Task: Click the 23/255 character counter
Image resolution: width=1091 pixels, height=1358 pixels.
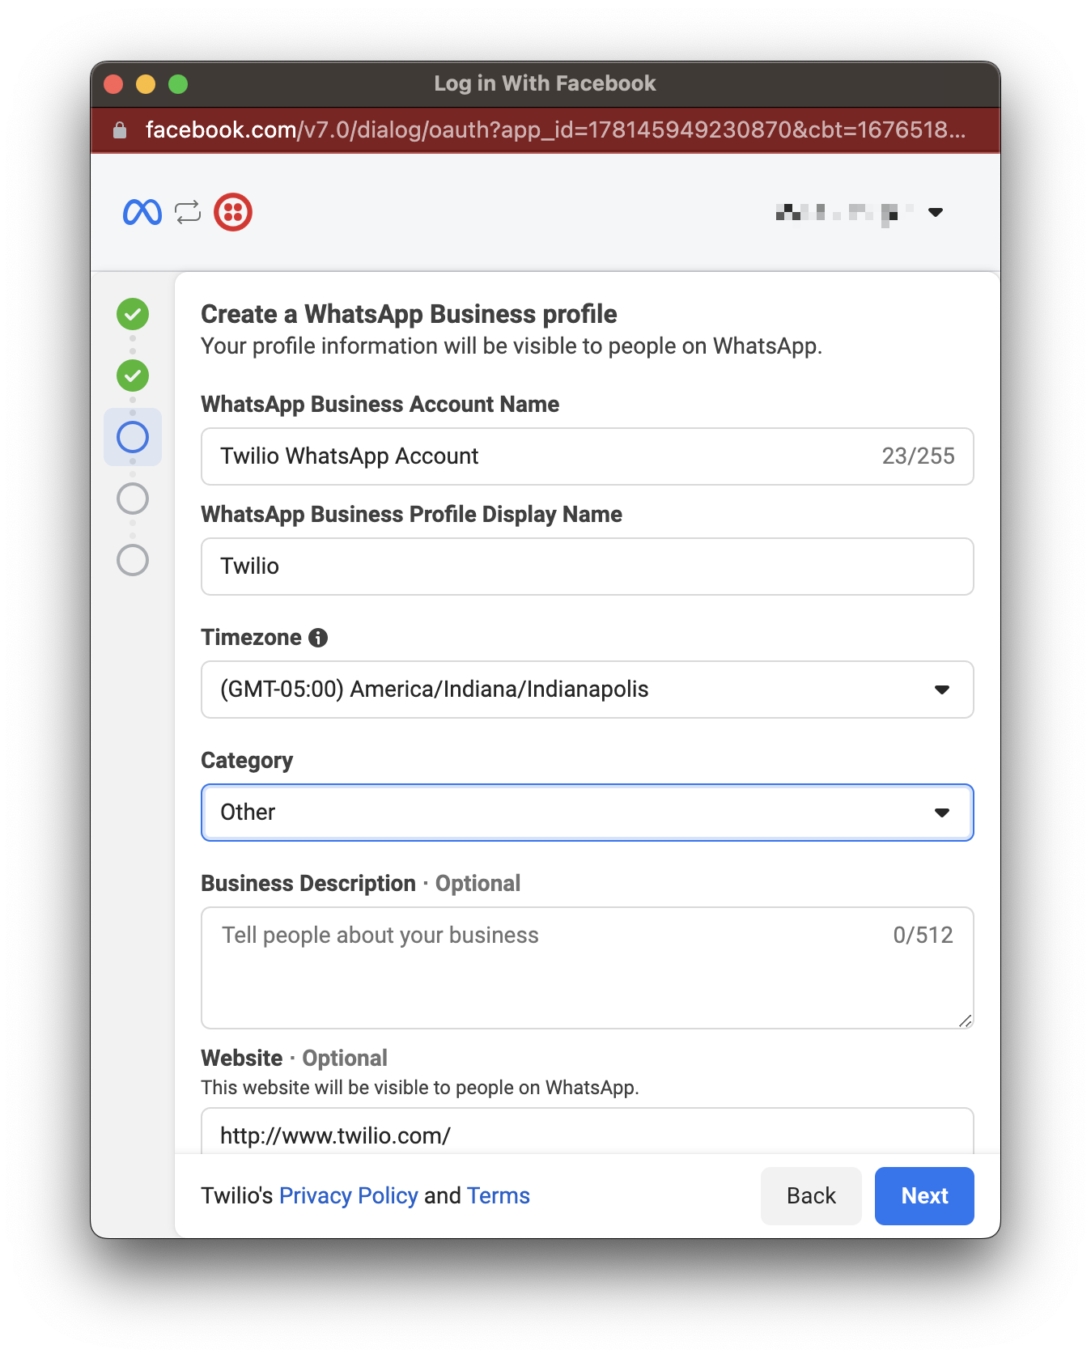Action: (x=918, y=456)
